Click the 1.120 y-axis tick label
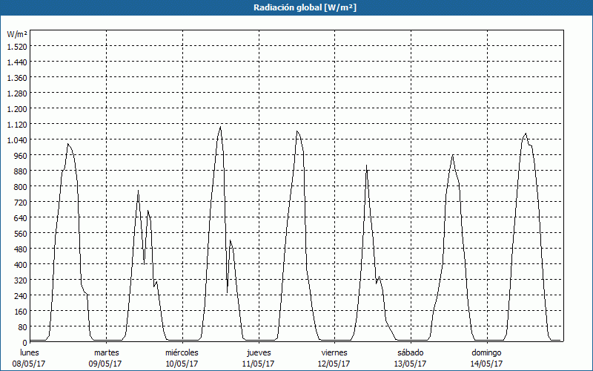593x371 pixels. 16,125
